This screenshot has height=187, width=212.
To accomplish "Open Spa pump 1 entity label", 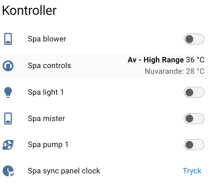I will pos(48,145).
